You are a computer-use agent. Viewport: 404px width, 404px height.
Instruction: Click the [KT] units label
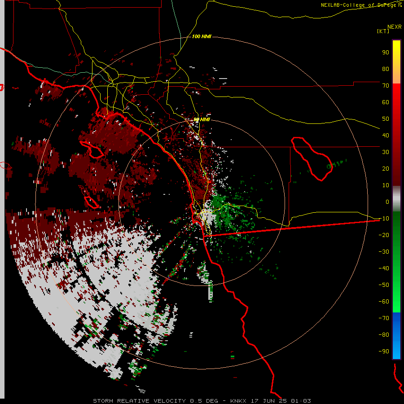[383, 31]
